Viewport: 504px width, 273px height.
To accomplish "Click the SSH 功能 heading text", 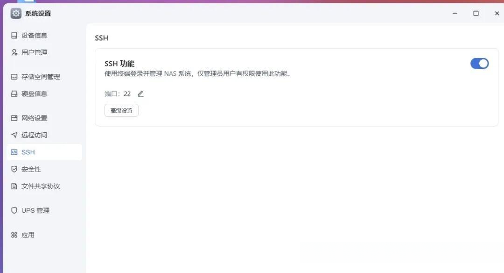I will (119, 64).
